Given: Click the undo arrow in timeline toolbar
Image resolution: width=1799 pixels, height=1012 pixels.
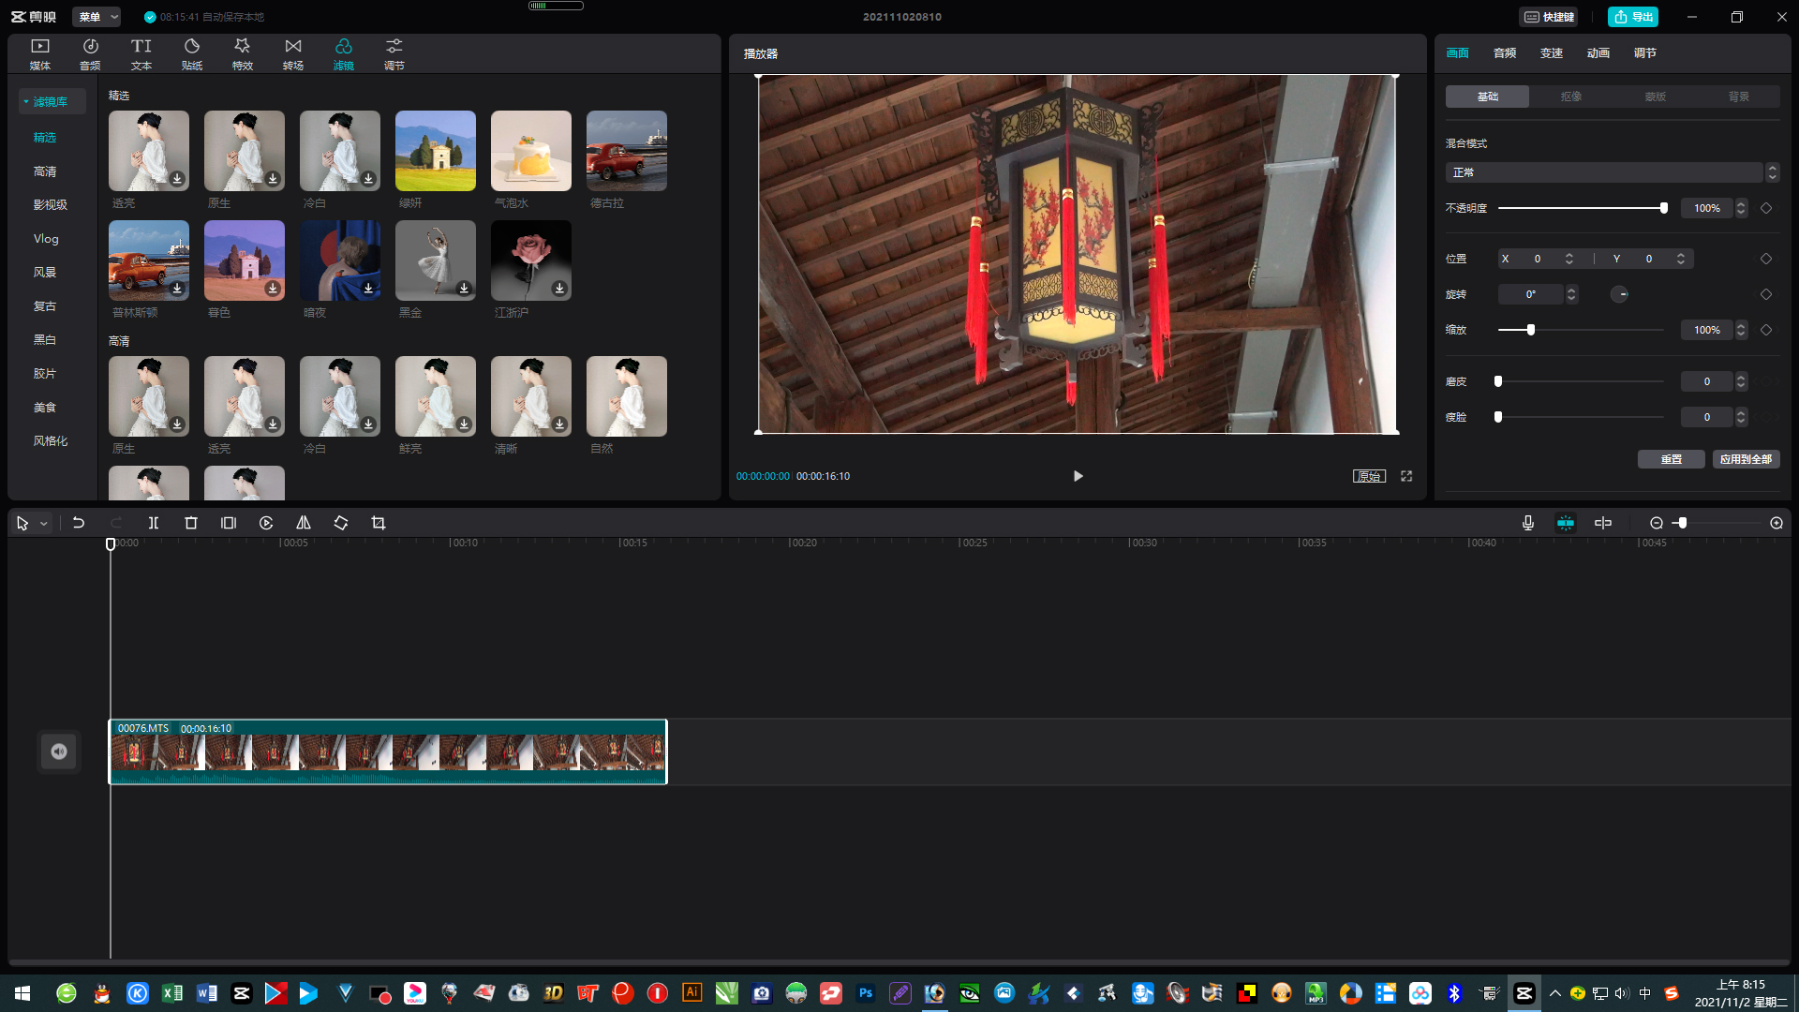Looking at the screenshot, I should 79,523.
